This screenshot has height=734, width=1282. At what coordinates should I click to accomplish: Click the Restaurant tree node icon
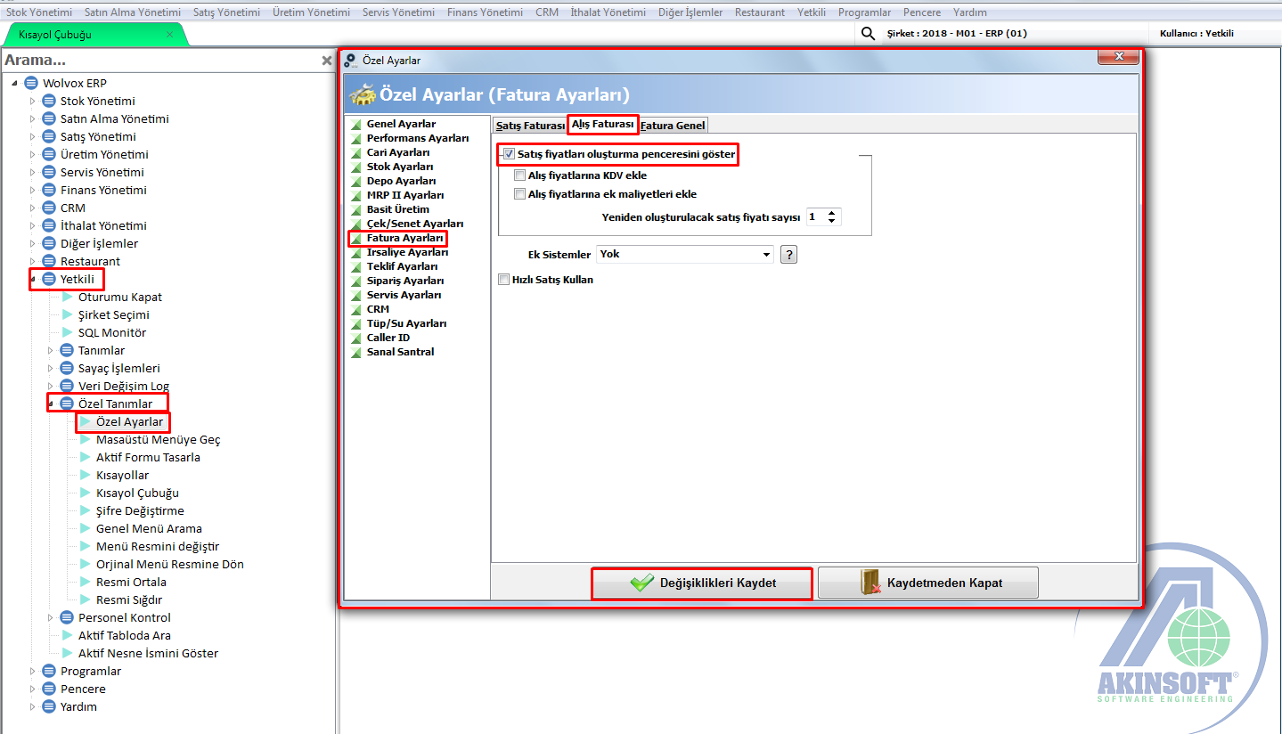pyautogui.click(x=49, y=261)
